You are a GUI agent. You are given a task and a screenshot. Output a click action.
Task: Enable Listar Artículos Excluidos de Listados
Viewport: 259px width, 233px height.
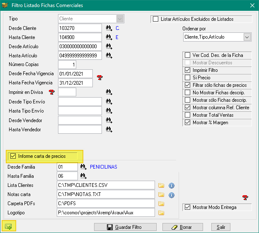(x=156, y=19)
